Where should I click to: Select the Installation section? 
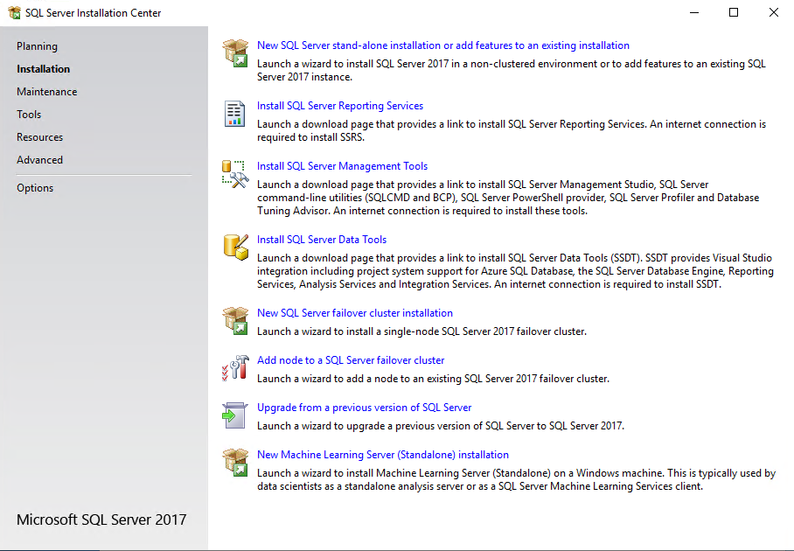43,69
